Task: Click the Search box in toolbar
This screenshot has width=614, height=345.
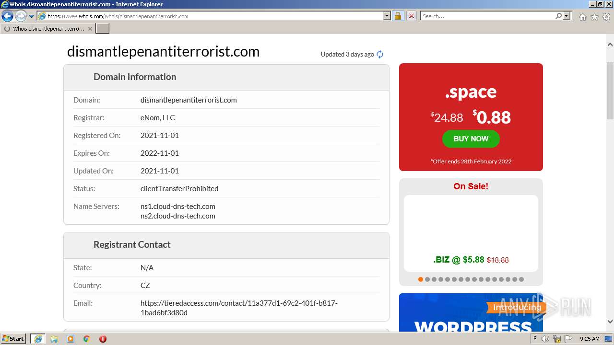Action: pos(487,16)
